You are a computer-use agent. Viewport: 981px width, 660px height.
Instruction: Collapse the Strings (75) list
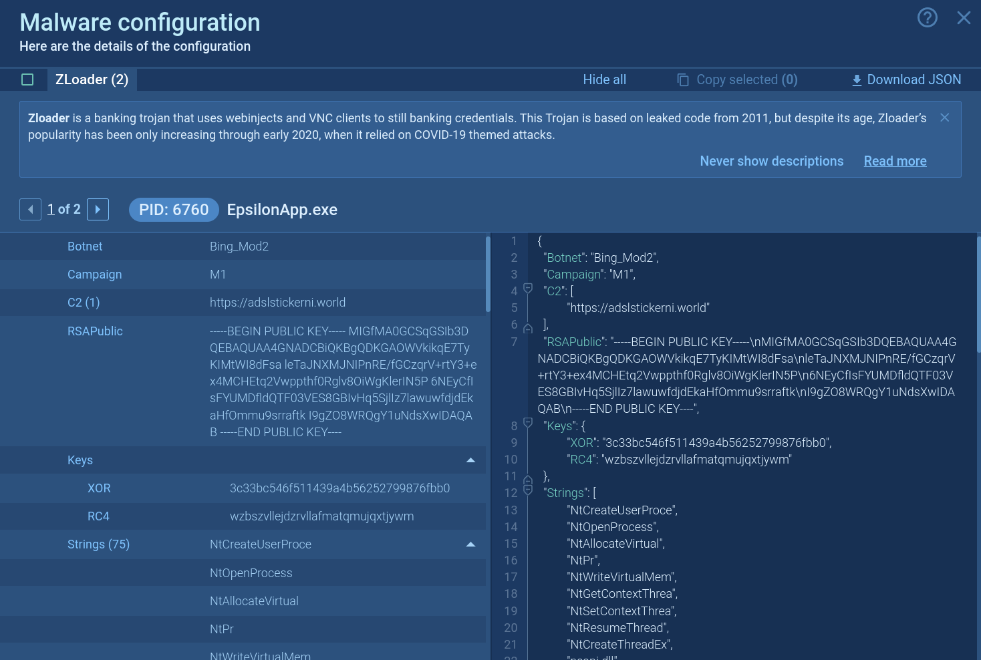(470, 544)
